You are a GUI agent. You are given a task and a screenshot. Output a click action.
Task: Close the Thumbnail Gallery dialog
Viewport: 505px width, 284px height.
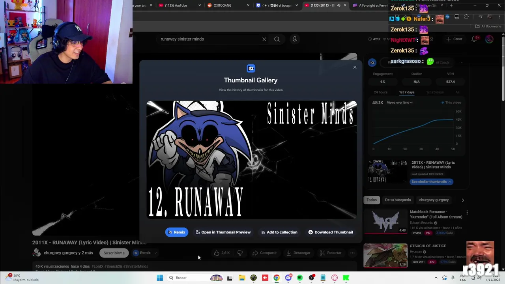click(x=355, y=67)
